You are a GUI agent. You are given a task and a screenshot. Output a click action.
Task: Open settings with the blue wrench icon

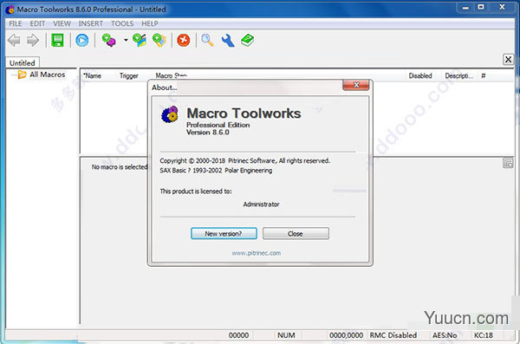[x=228, y=41]
